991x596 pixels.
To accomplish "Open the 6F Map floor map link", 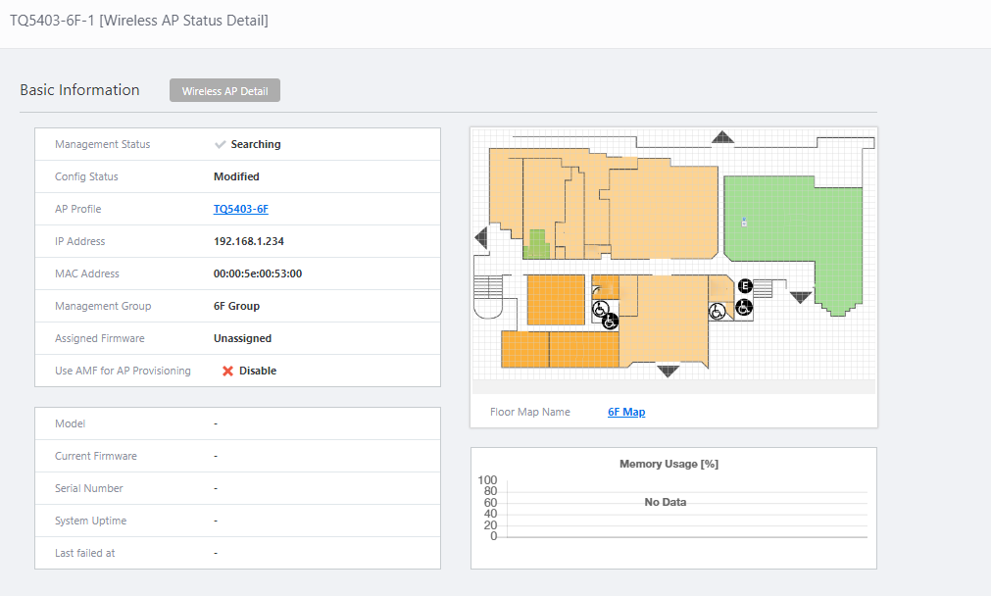I will pos(626,412).
